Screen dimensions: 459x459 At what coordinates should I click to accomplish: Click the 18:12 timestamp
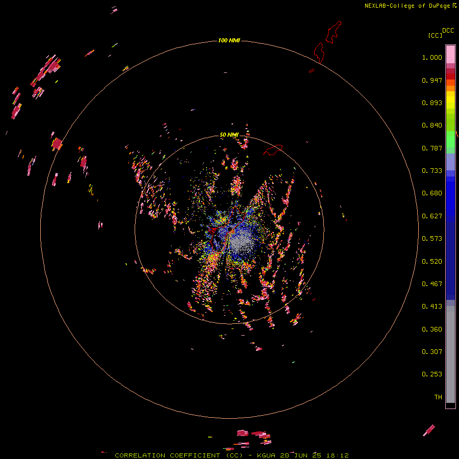[x=337, y=455]
